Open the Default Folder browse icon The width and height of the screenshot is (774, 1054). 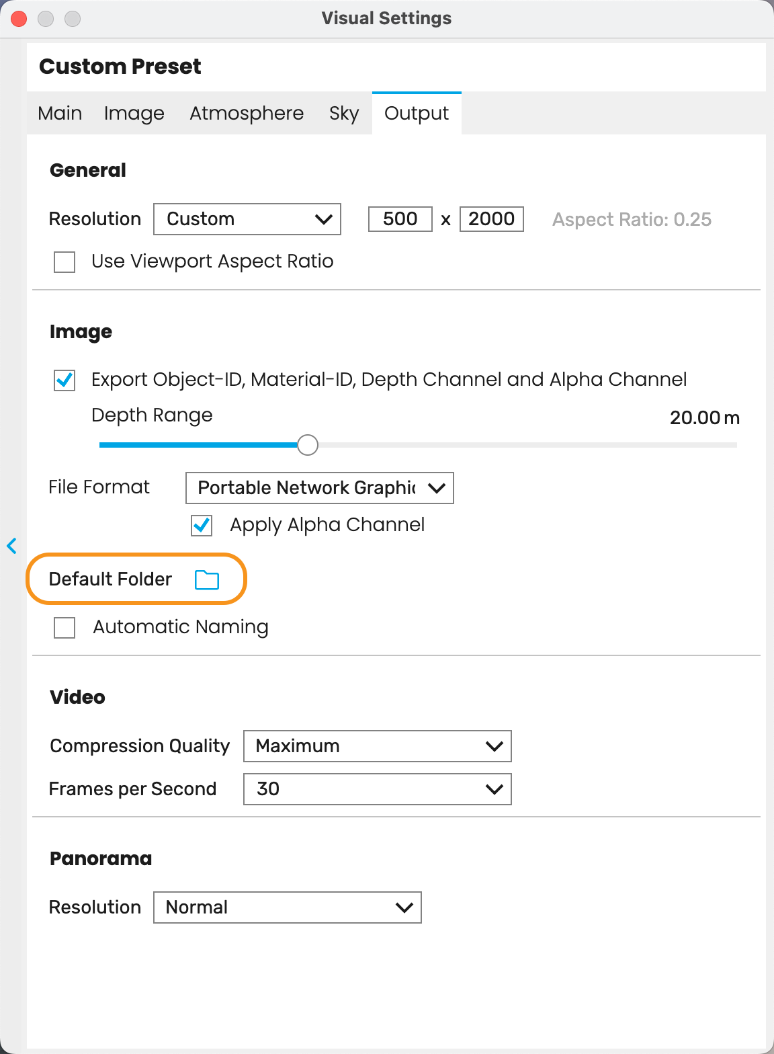[x=207, y=579]
